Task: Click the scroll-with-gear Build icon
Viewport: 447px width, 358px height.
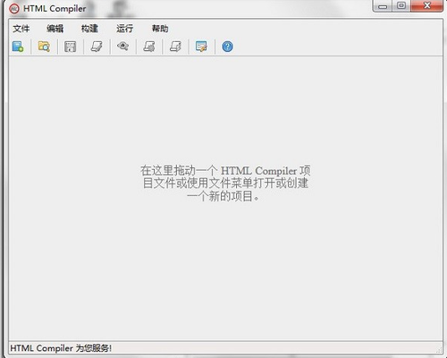Action: pyautogui.click(x=149, y=47)
